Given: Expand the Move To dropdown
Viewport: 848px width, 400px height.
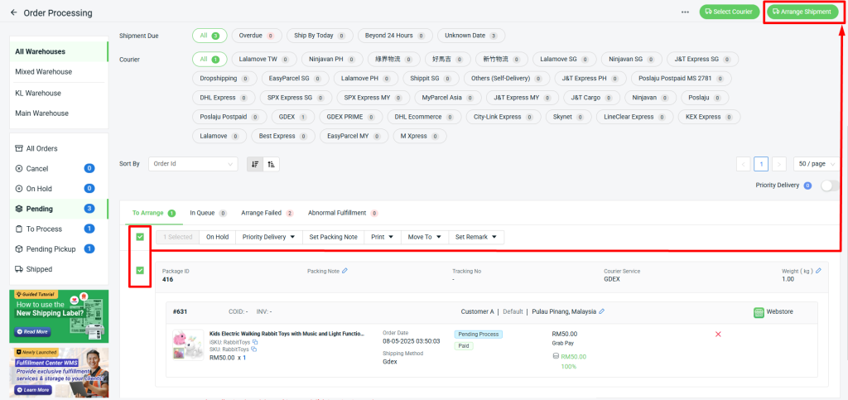Looking at the screenshot, I should coord(425,237).
